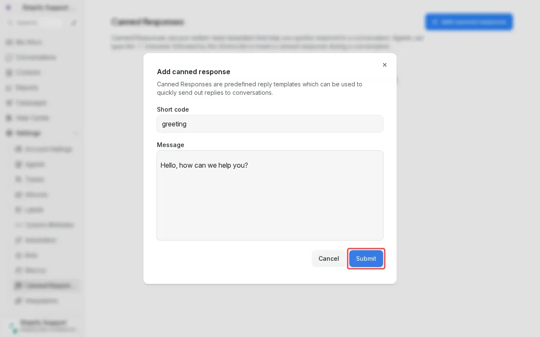This screenshot has height=337, width=540.
Task: Click the Add canned response button
Action: 469,22
